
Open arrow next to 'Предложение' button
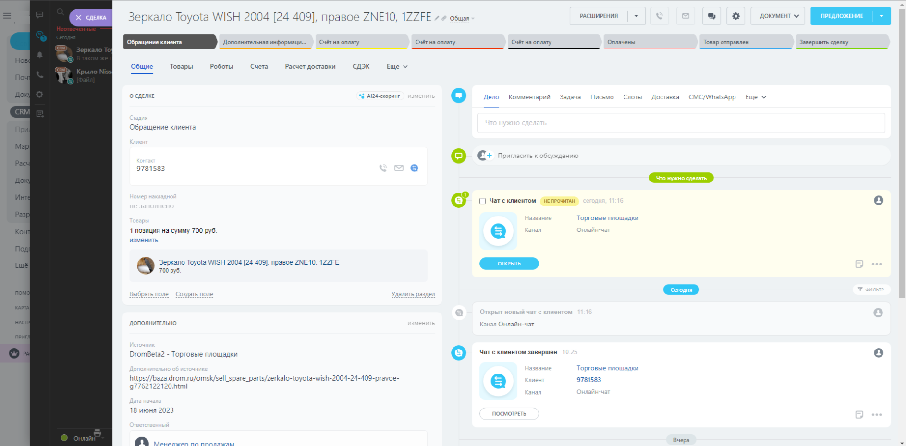(882, 16)
